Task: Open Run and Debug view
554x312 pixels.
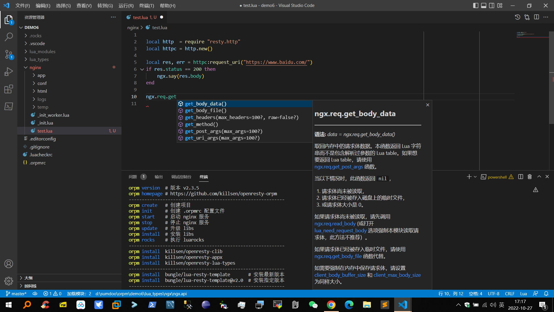Action: click(9, 72)
